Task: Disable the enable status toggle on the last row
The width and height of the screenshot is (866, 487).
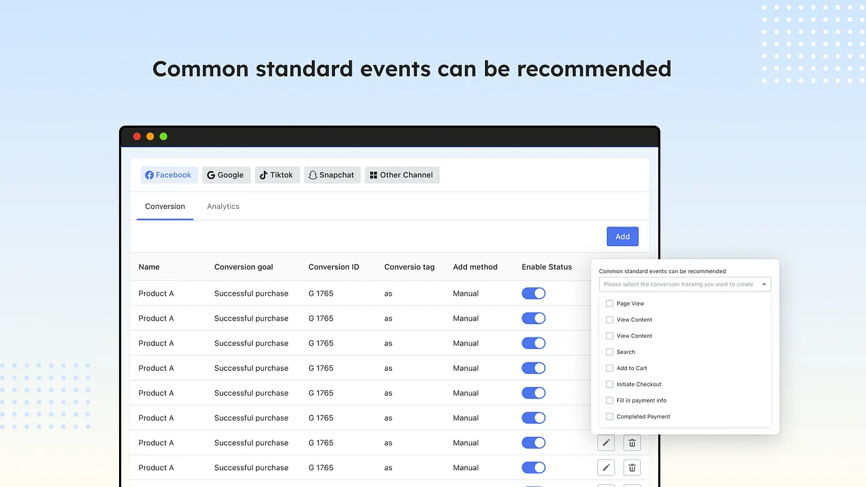Action: (533, 467)
